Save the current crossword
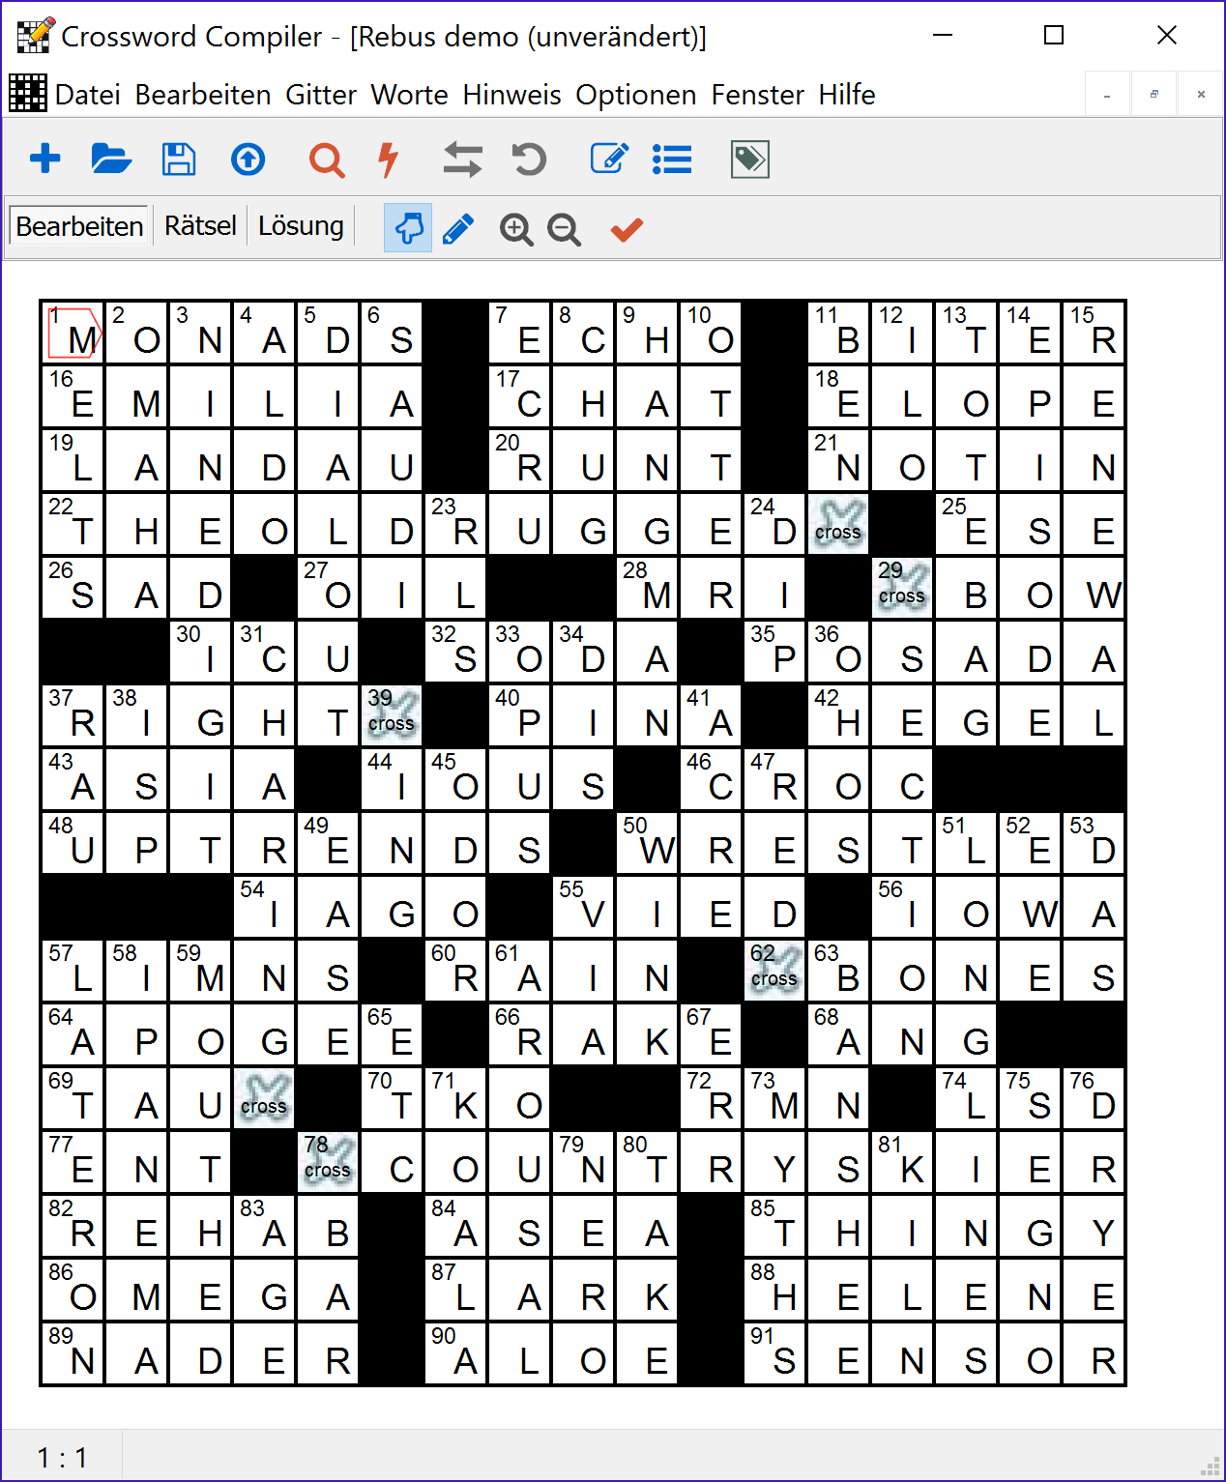The height and width of the screenshot is (1482, 1226). pyautogui.click(x=179, y=159)
